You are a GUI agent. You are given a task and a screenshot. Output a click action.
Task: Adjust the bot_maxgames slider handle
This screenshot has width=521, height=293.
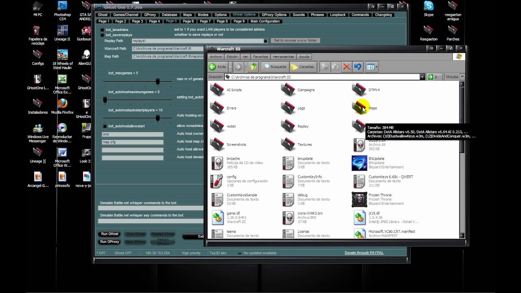(x=158, y=81)
